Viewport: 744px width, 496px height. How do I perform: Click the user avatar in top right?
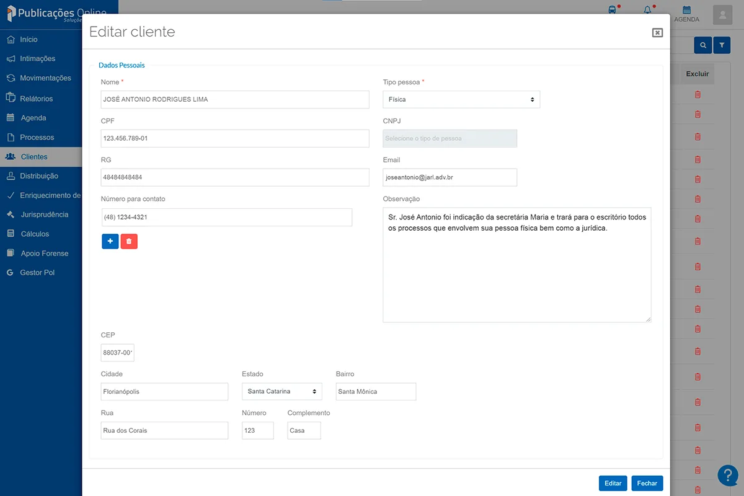pyautogui.click(x=722, y=15)
